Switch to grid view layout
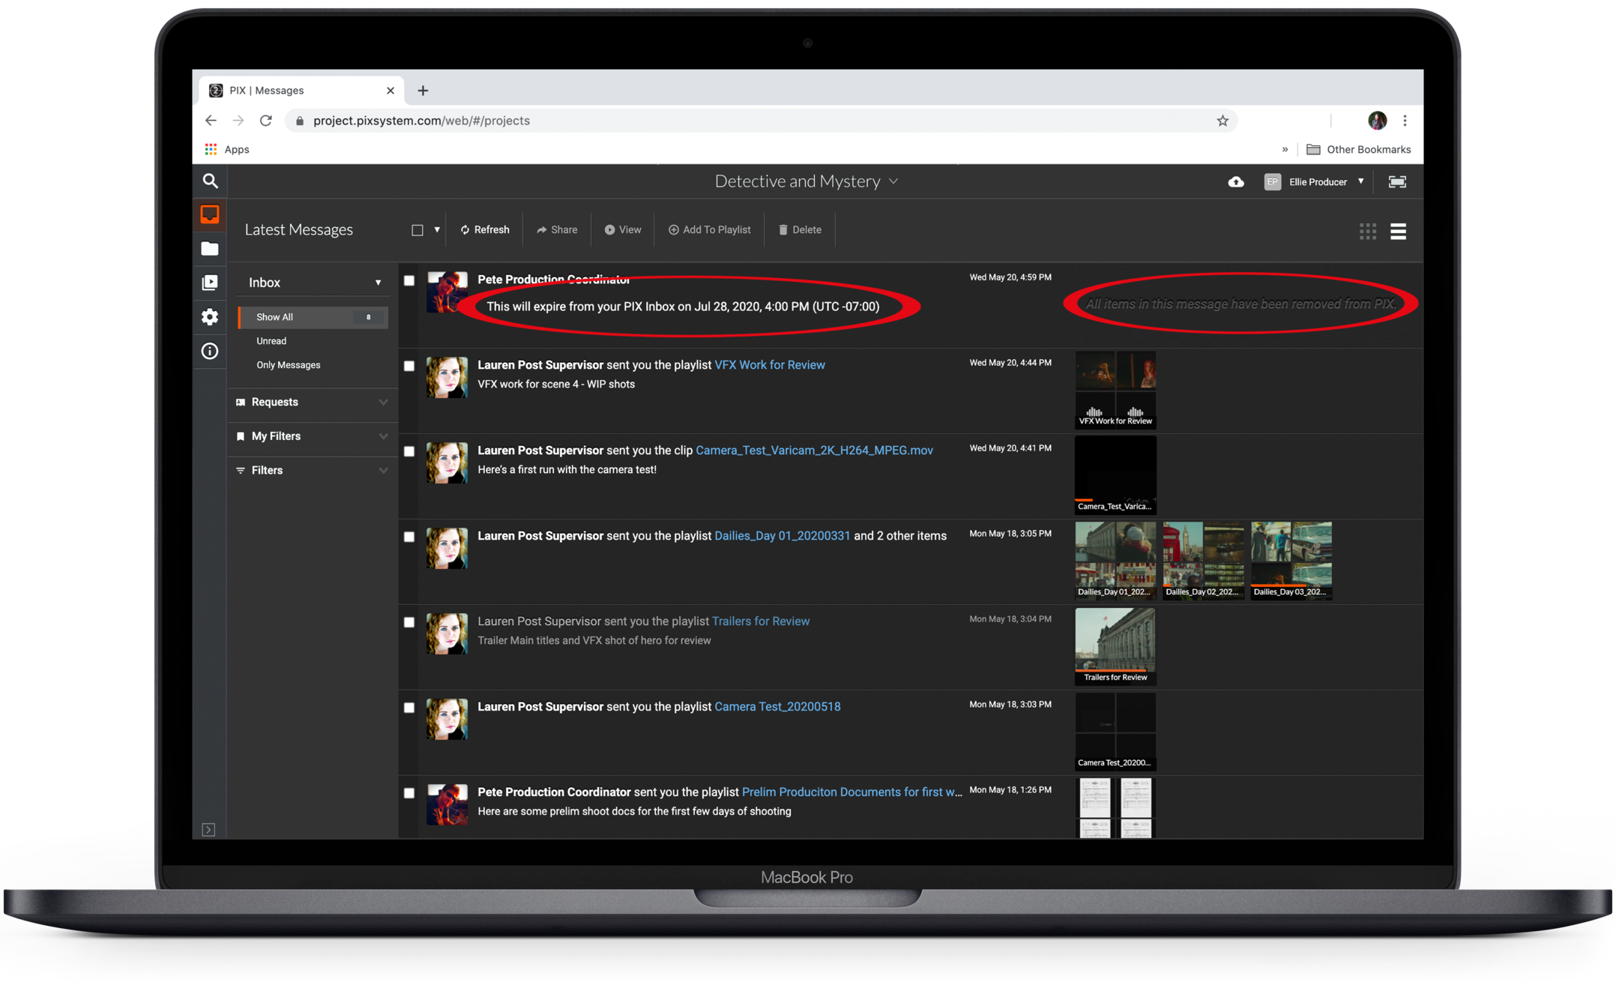 point(1367,231)
